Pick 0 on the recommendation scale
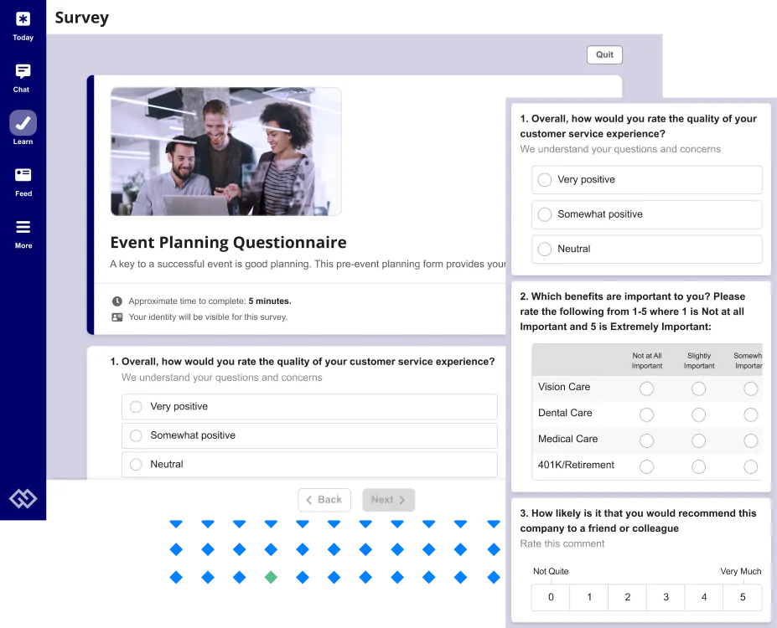Screen dimensions: 777x628 coord(551,597)
